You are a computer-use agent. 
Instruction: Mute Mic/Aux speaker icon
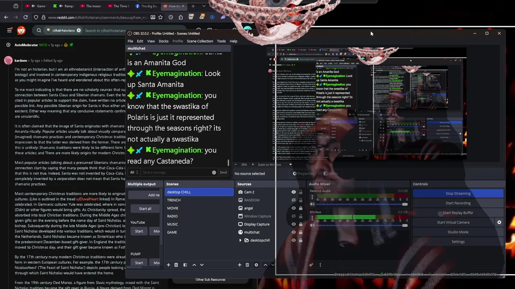tap(312, 225)
